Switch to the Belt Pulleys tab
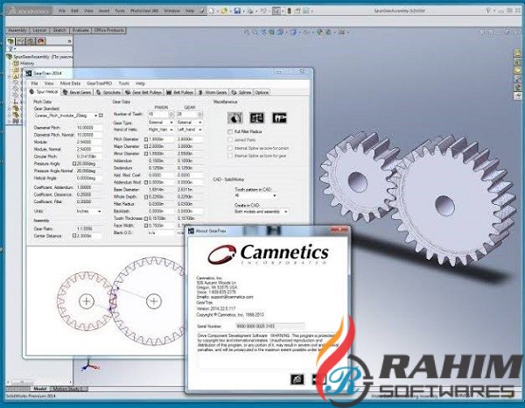This screenshot has width=525, height=408. [x=179, y=92]
